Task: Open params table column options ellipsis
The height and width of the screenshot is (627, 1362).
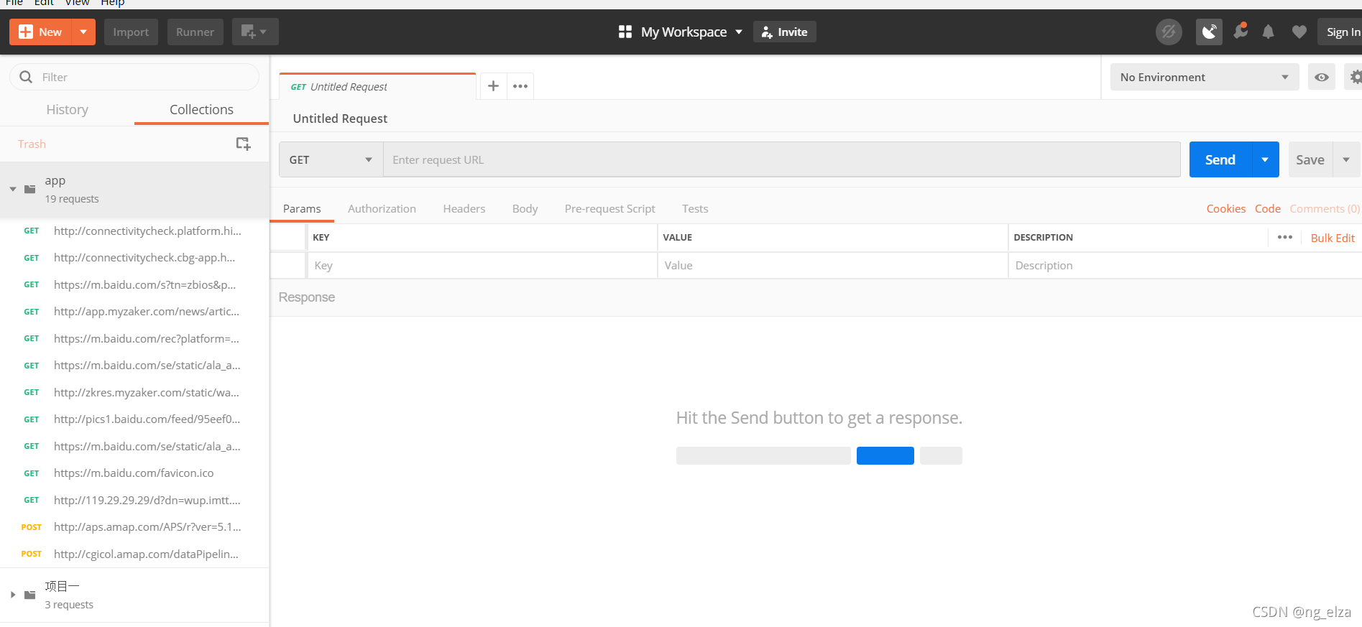Action: point(1285,237)
